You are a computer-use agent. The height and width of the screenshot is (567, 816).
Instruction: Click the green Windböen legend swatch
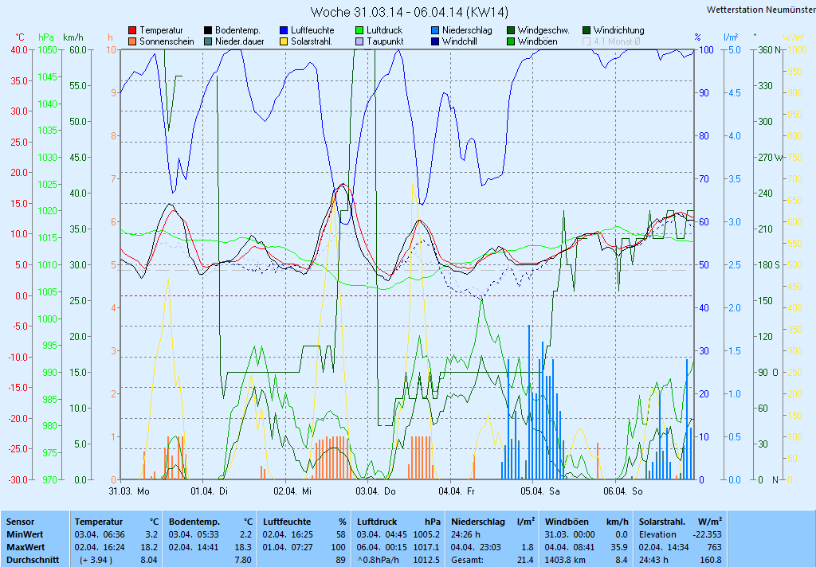coord(511,41)
